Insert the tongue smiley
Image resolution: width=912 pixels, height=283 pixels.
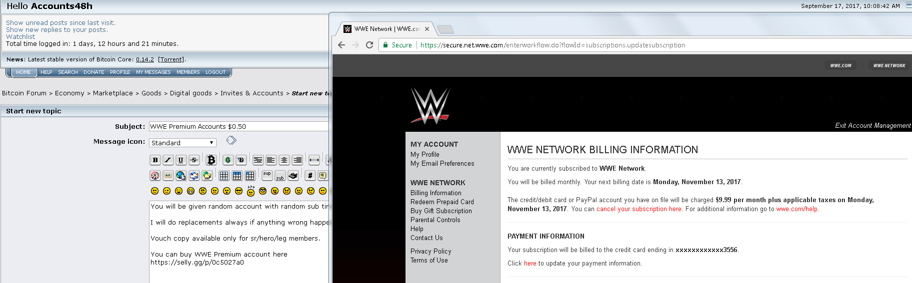coord(274,191)
